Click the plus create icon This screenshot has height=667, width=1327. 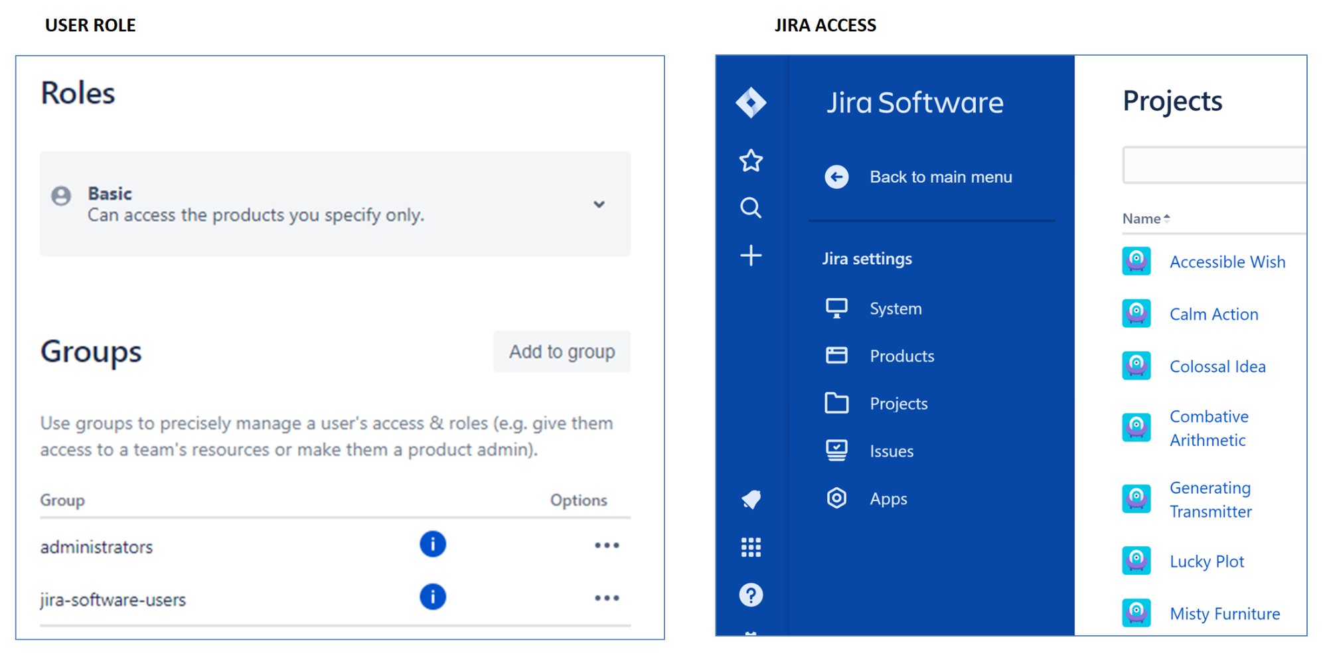[751, 256]
